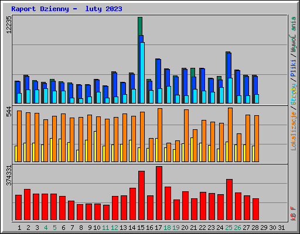Click the weekend day 12 axis label
The width and height of the screenshot is (300, 234).
point(114,228)
